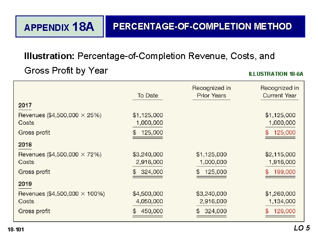Click the PERCENTAGE-OF-COMPLETION METHOD header banner
The width and height of the screenshot is (318, 238).
205,26
